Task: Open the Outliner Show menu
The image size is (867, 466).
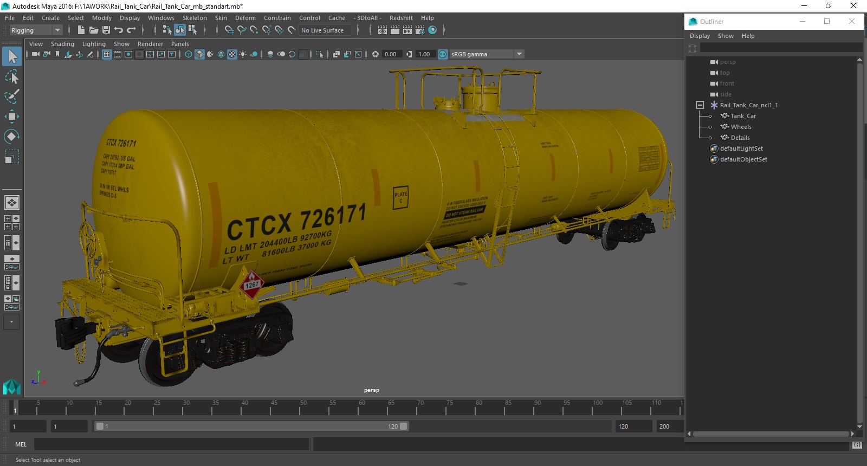Action: (726, 36)
